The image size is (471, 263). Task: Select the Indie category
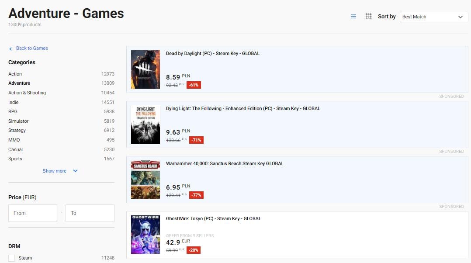(14, 102)
